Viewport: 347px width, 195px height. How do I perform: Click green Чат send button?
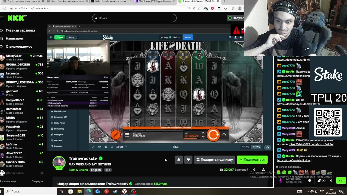pyautogui.click(x=341, y=180)
